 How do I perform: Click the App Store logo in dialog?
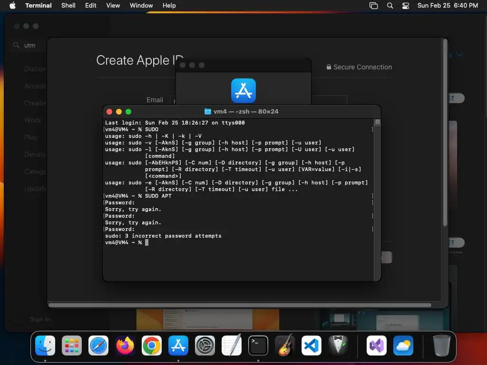click(243, 91)
